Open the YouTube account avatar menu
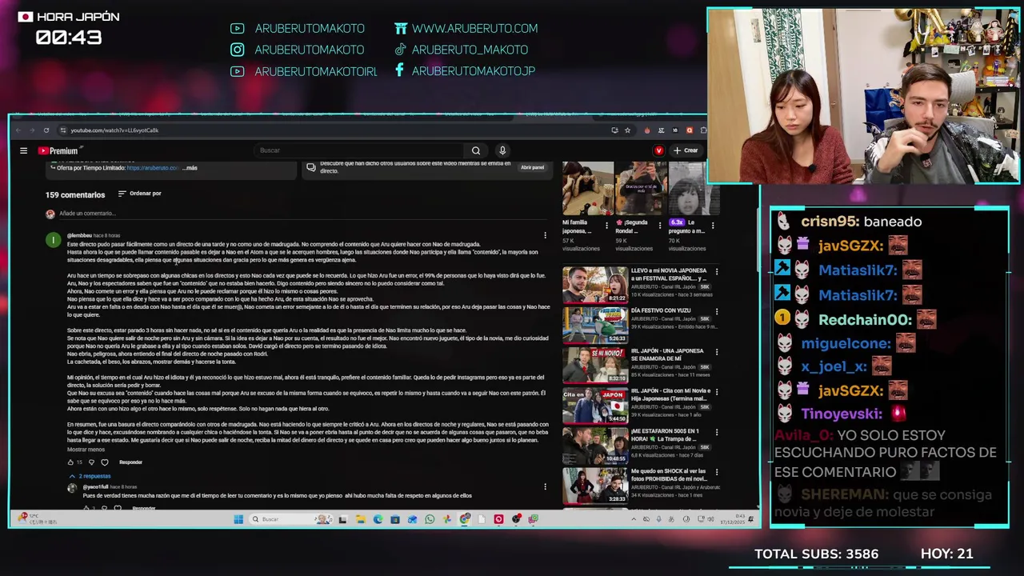This screenshot has width=1024, height=576. click(x=658, y=150)
